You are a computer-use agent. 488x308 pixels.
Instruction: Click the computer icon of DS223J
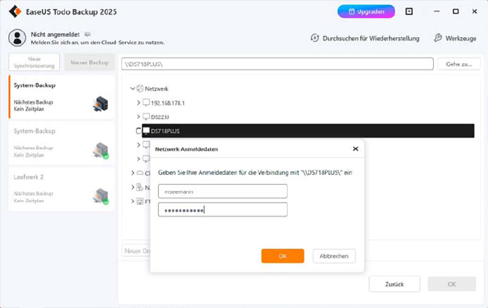pyautogui.click(x=146, y=116)
